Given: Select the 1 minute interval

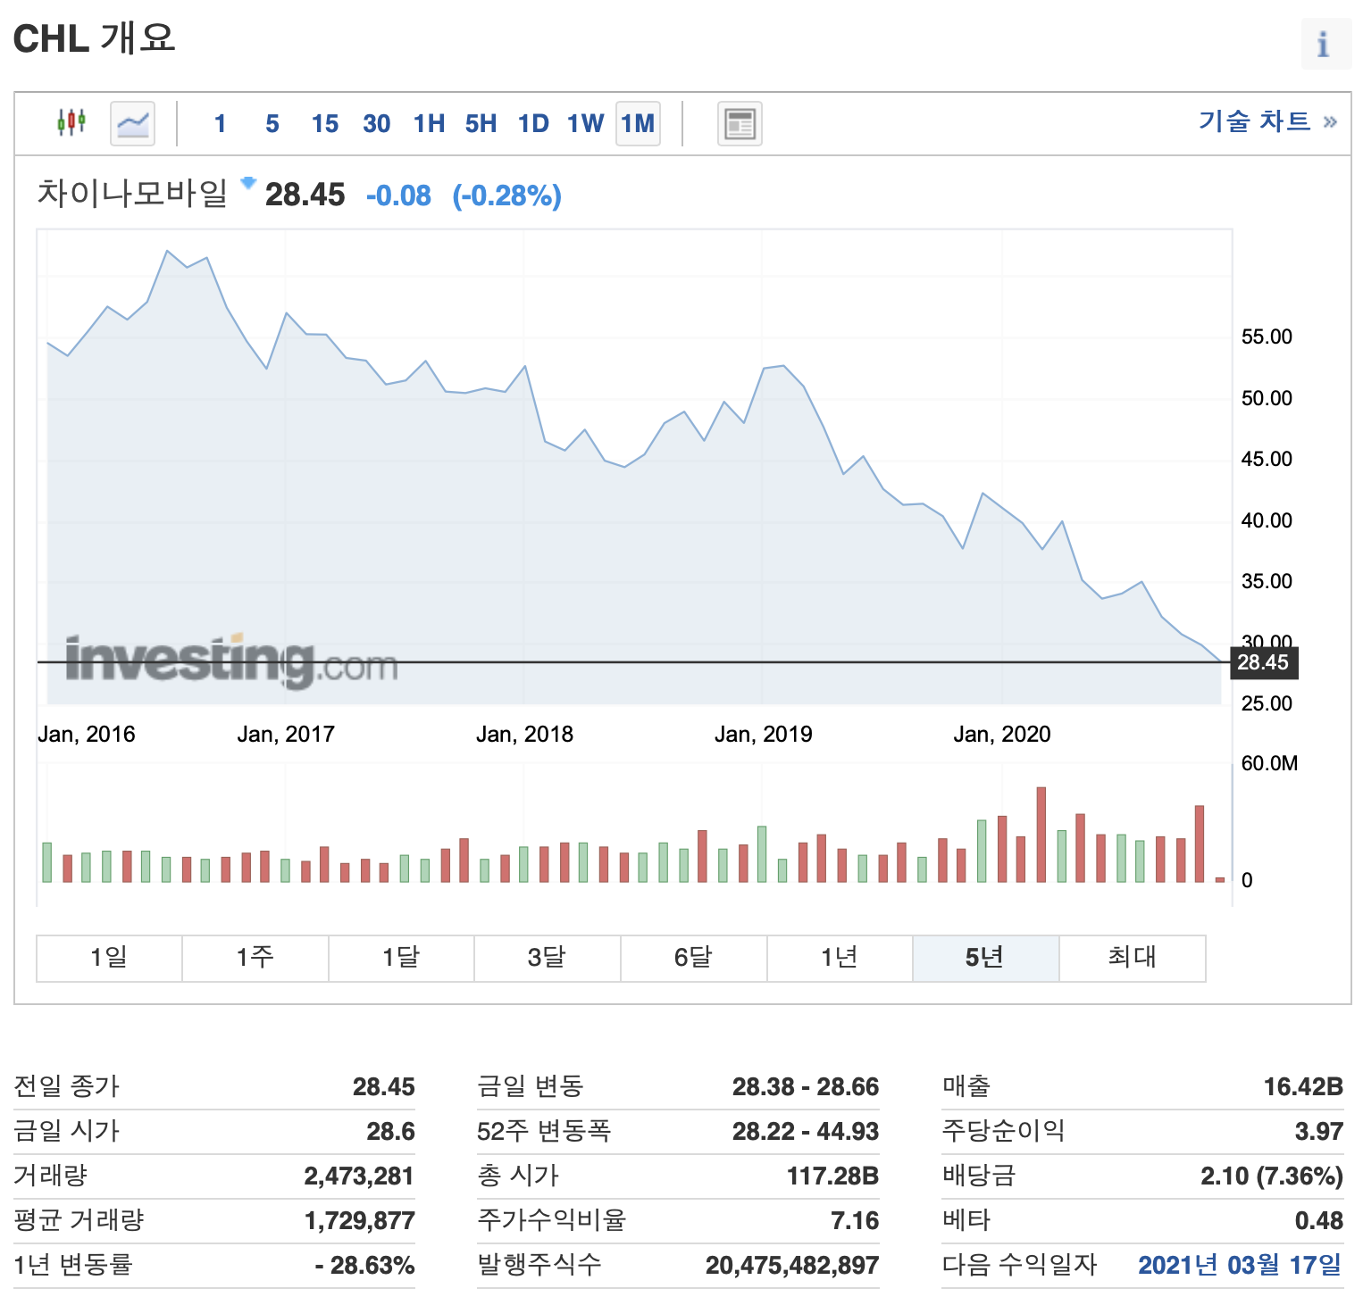Looking at the screenshot, I should [x=221, y=123].
